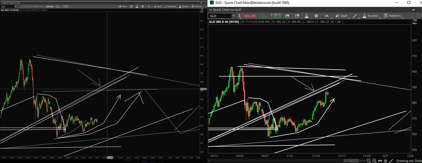Viewport: 422px width, 163px height.
Task: Click the icon right of Share in left chart
Action: (131, 6)
